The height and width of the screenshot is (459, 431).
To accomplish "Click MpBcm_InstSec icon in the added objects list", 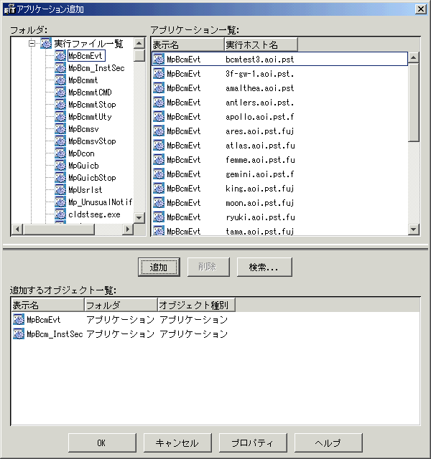I will coord(19,333).
